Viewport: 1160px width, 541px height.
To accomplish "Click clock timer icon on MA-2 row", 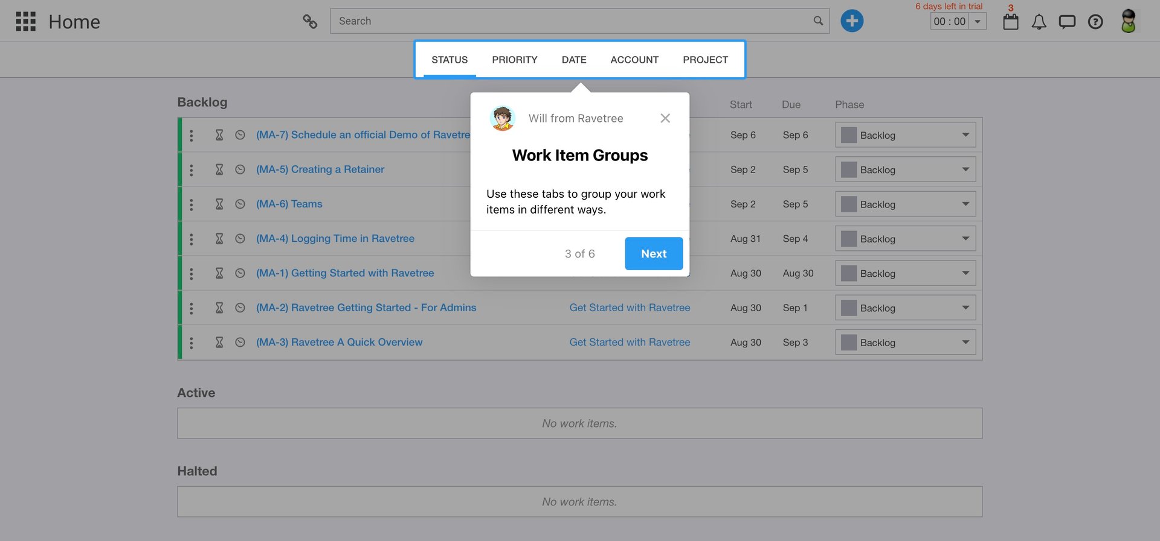I will pos(240,308).
